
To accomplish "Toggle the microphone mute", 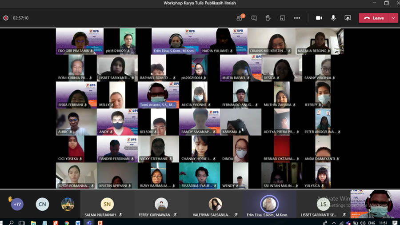I will (333, 18).
